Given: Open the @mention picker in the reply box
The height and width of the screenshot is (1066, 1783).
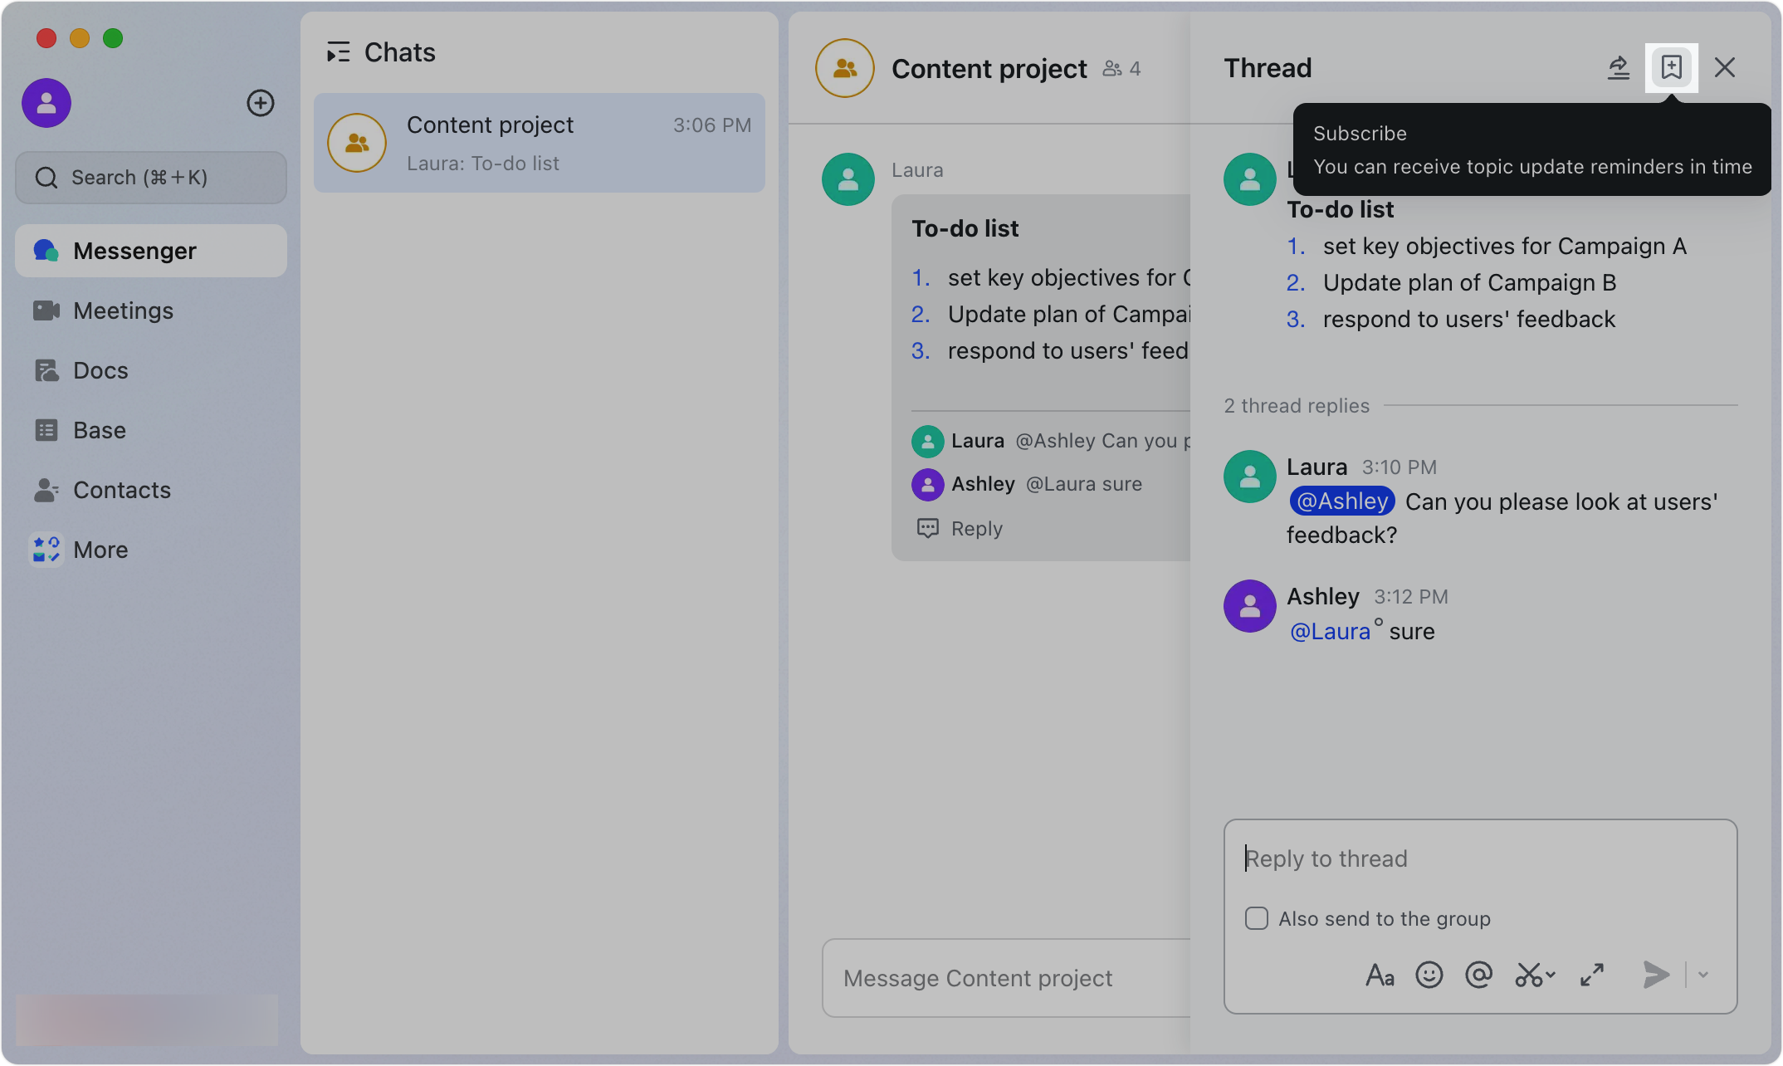Looking at the screenshot, I should click(x=1478, y=975).
